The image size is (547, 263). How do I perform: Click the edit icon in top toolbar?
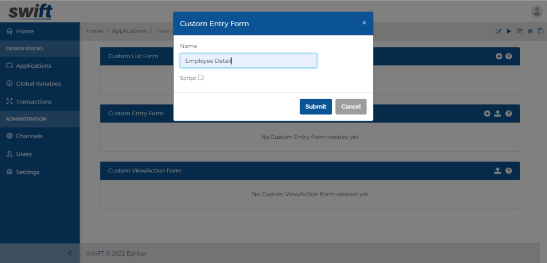pos(498,31)
